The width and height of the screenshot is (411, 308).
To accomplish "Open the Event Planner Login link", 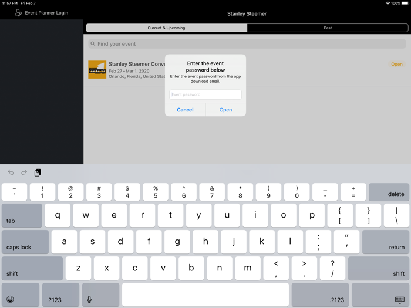I will click(x=46, y=13).
